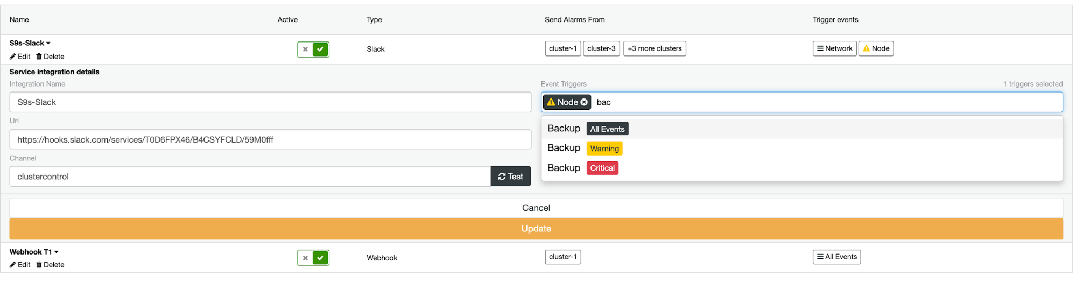Edit the S9s-Slack integration
This screenshot has height=282, width=1076.
coord(20,57)
